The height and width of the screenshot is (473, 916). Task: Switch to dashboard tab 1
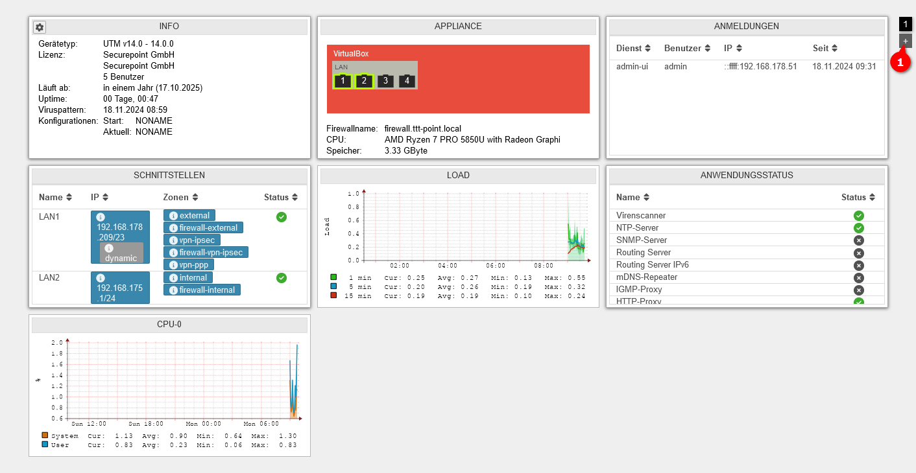click(x=906, y=24)
